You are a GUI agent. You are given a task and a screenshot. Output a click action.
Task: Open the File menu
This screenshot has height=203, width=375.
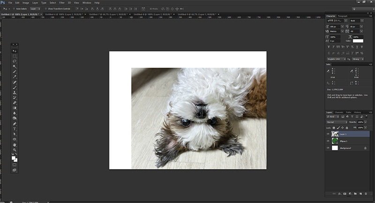(10, 3)
